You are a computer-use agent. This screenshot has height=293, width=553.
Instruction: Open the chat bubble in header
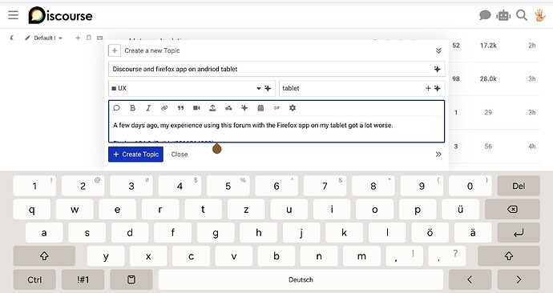485,15
